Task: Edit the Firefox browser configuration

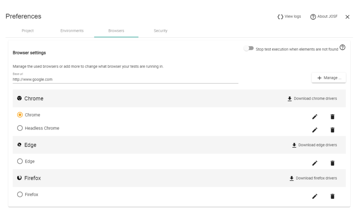Action: (315, 196)
